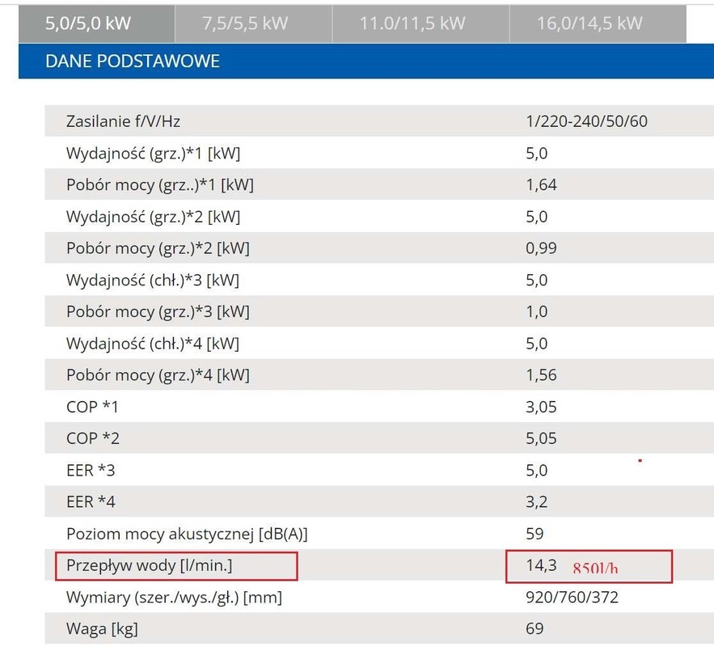Click the Wydajność (grz.)*1 [kW] label
714x647 pixels.
[153, 154]
